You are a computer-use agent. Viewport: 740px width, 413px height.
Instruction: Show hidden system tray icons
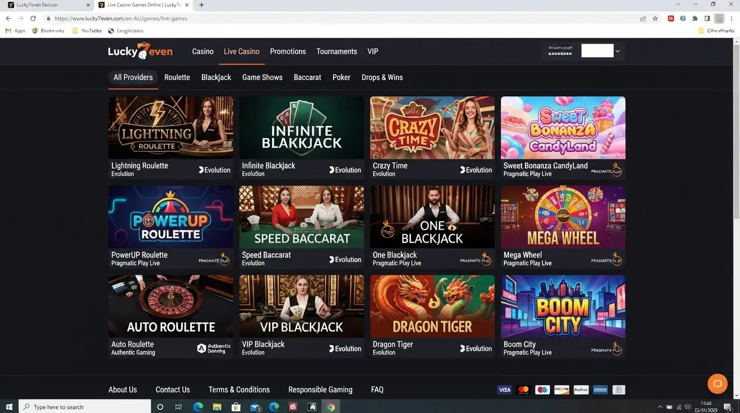(x=660, y=407)
